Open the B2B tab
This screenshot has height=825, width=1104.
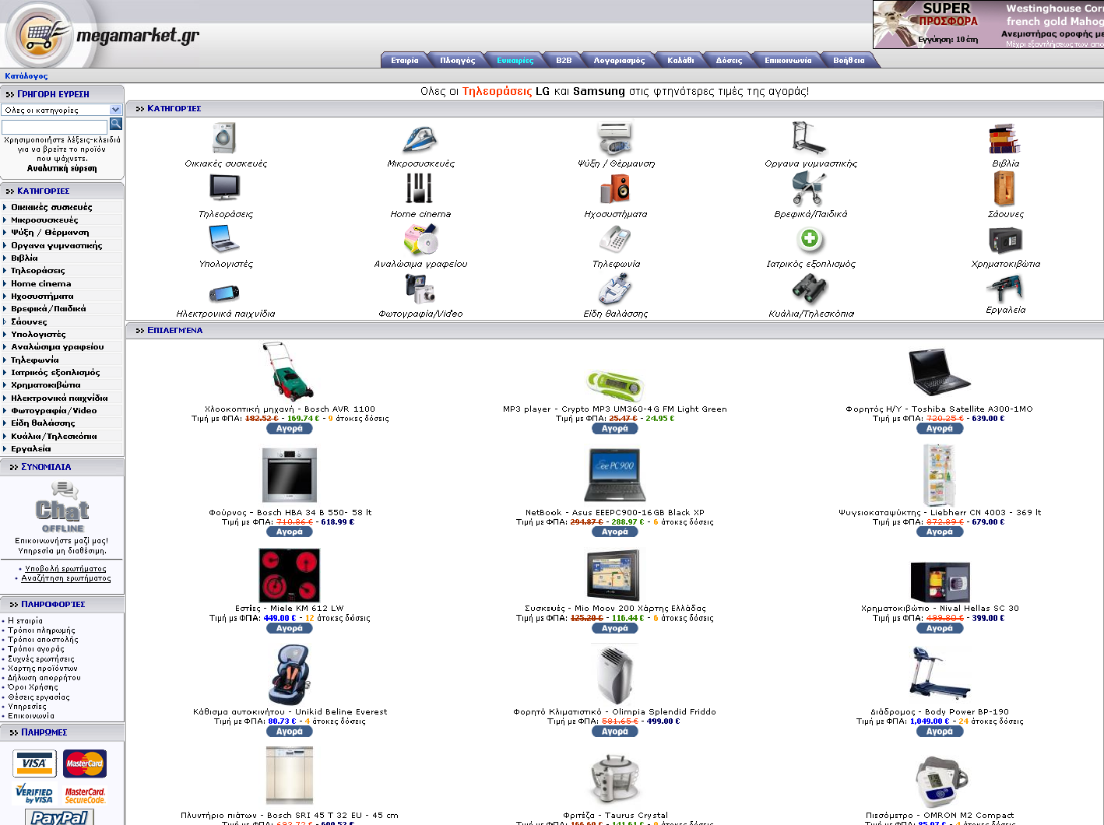coord(564,60)
